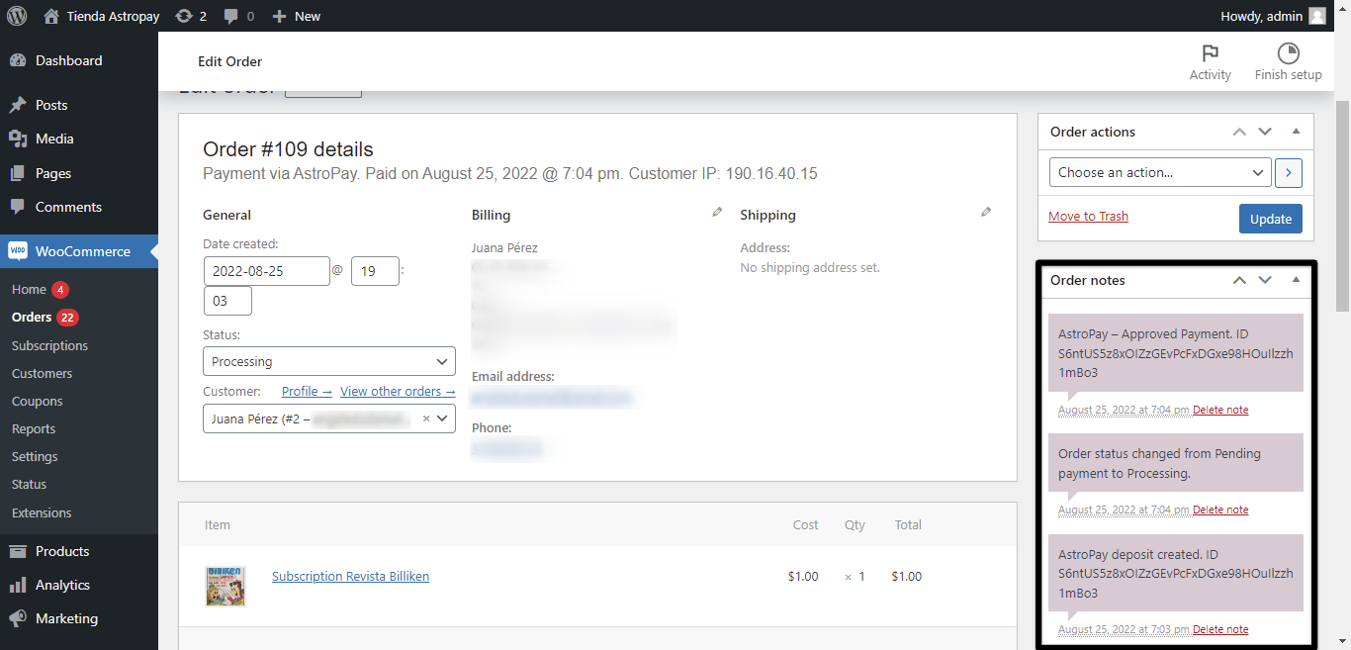Open the Subscriptions submenu
Viewport: 1351px width, 650px height.
(x=49, y=345)
